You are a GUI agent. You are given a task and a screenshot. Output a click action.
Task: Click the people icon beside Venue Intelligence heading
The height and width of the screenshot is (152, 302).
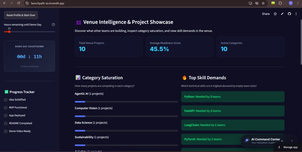pyautogui.click(x=78, y=22)
